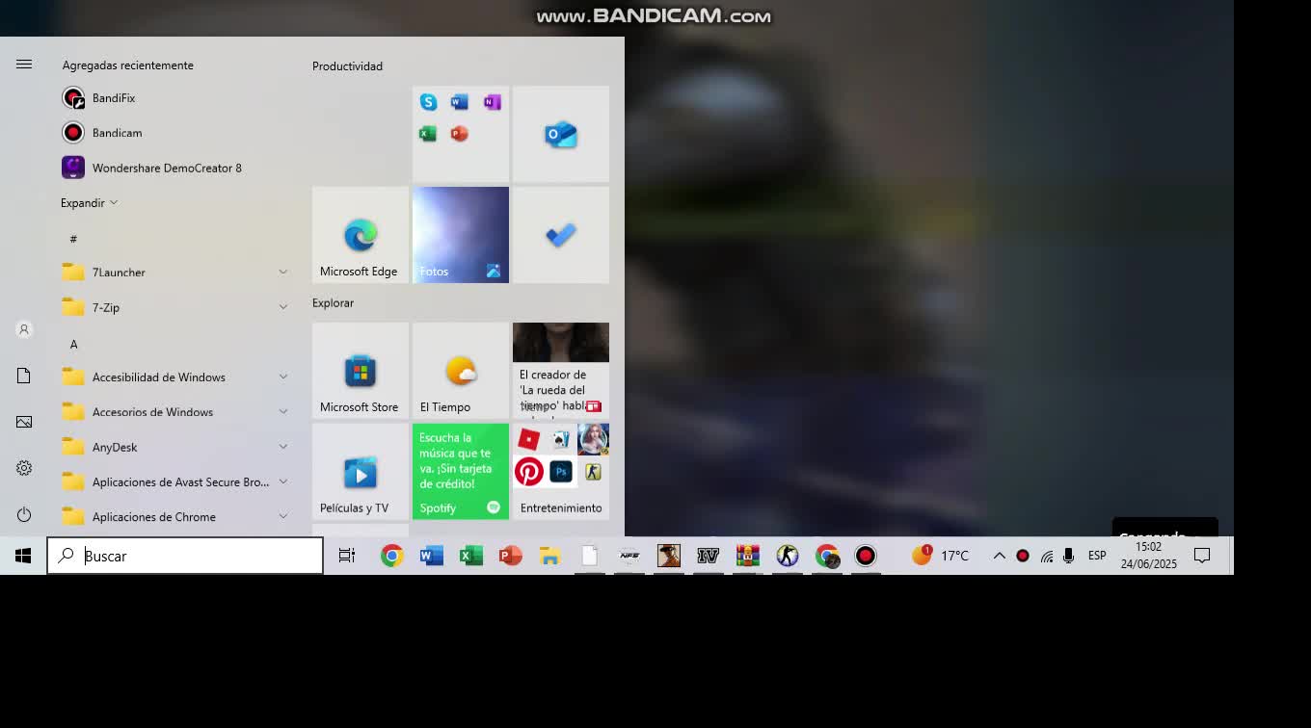This screenshot has width=1311, height=728.
Task: Focus the Buscar search box
Action: [185, 556]
